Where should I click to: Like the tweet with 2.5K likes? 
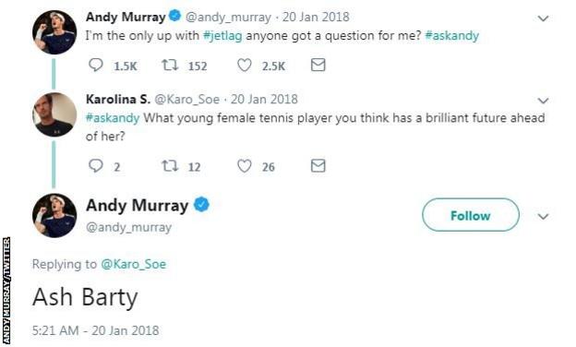pyautogui.click(x=245, y=66)
